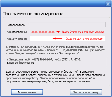Click the Код активации: label
The height and width of the screenshot is (97, 112).
17,39
